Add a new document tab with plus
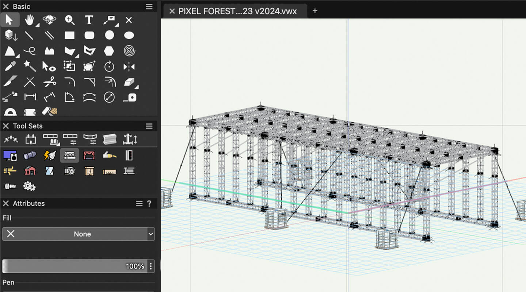 [315, 11]
